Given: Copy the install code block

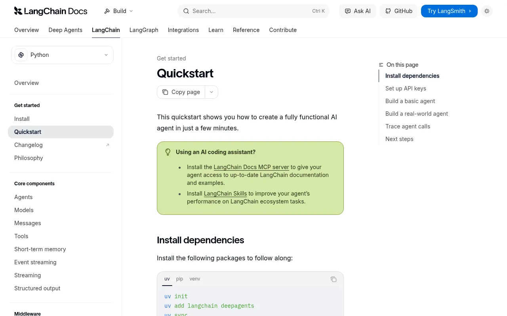Looking at the screenshot, I should pyautogui.click(x=334, y=279).
